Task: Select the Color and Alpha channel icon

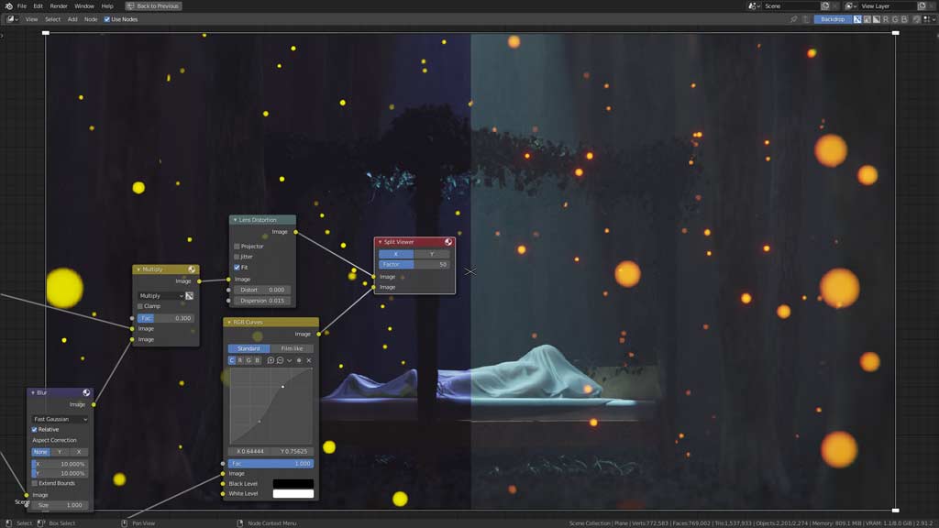Action: [857, 19]
